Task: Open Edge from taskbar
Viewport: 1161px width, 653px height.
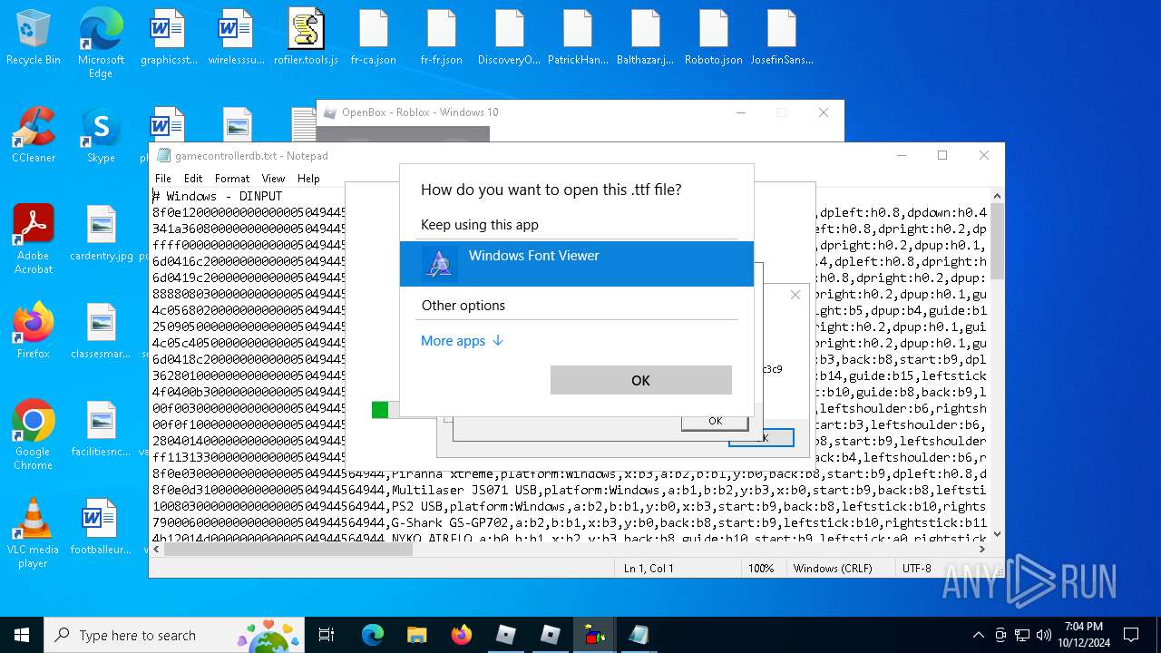Action: pyautogui.click(x=373, y=635)
